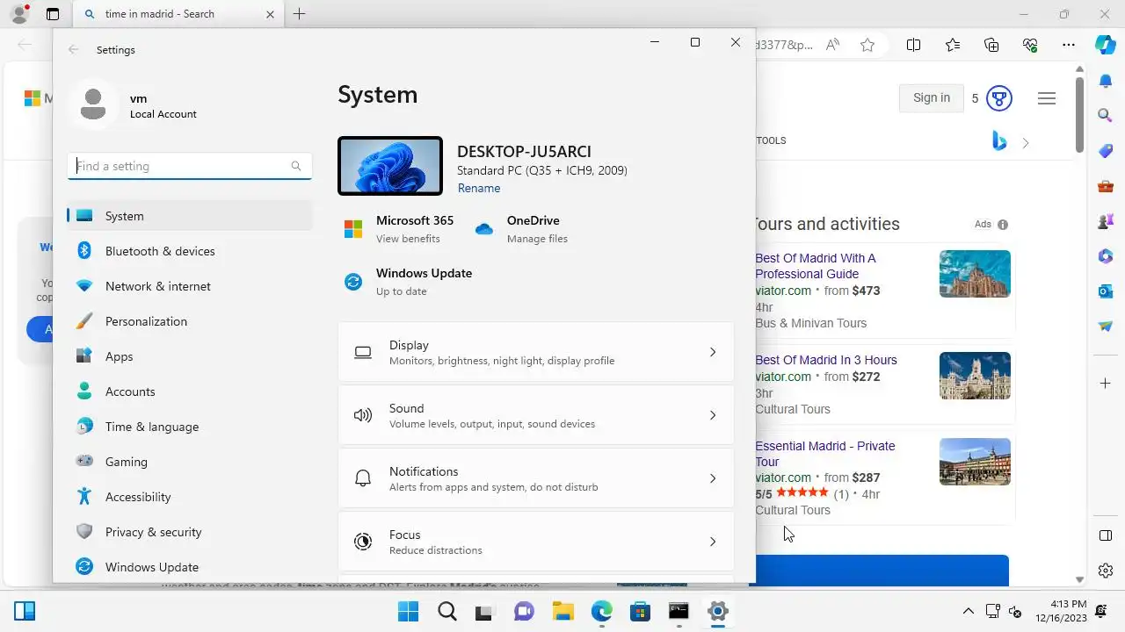Open Edge sidebar settings gear
The height and width of the screenshot is (632, 1125).
click(x=1106, y=571)
